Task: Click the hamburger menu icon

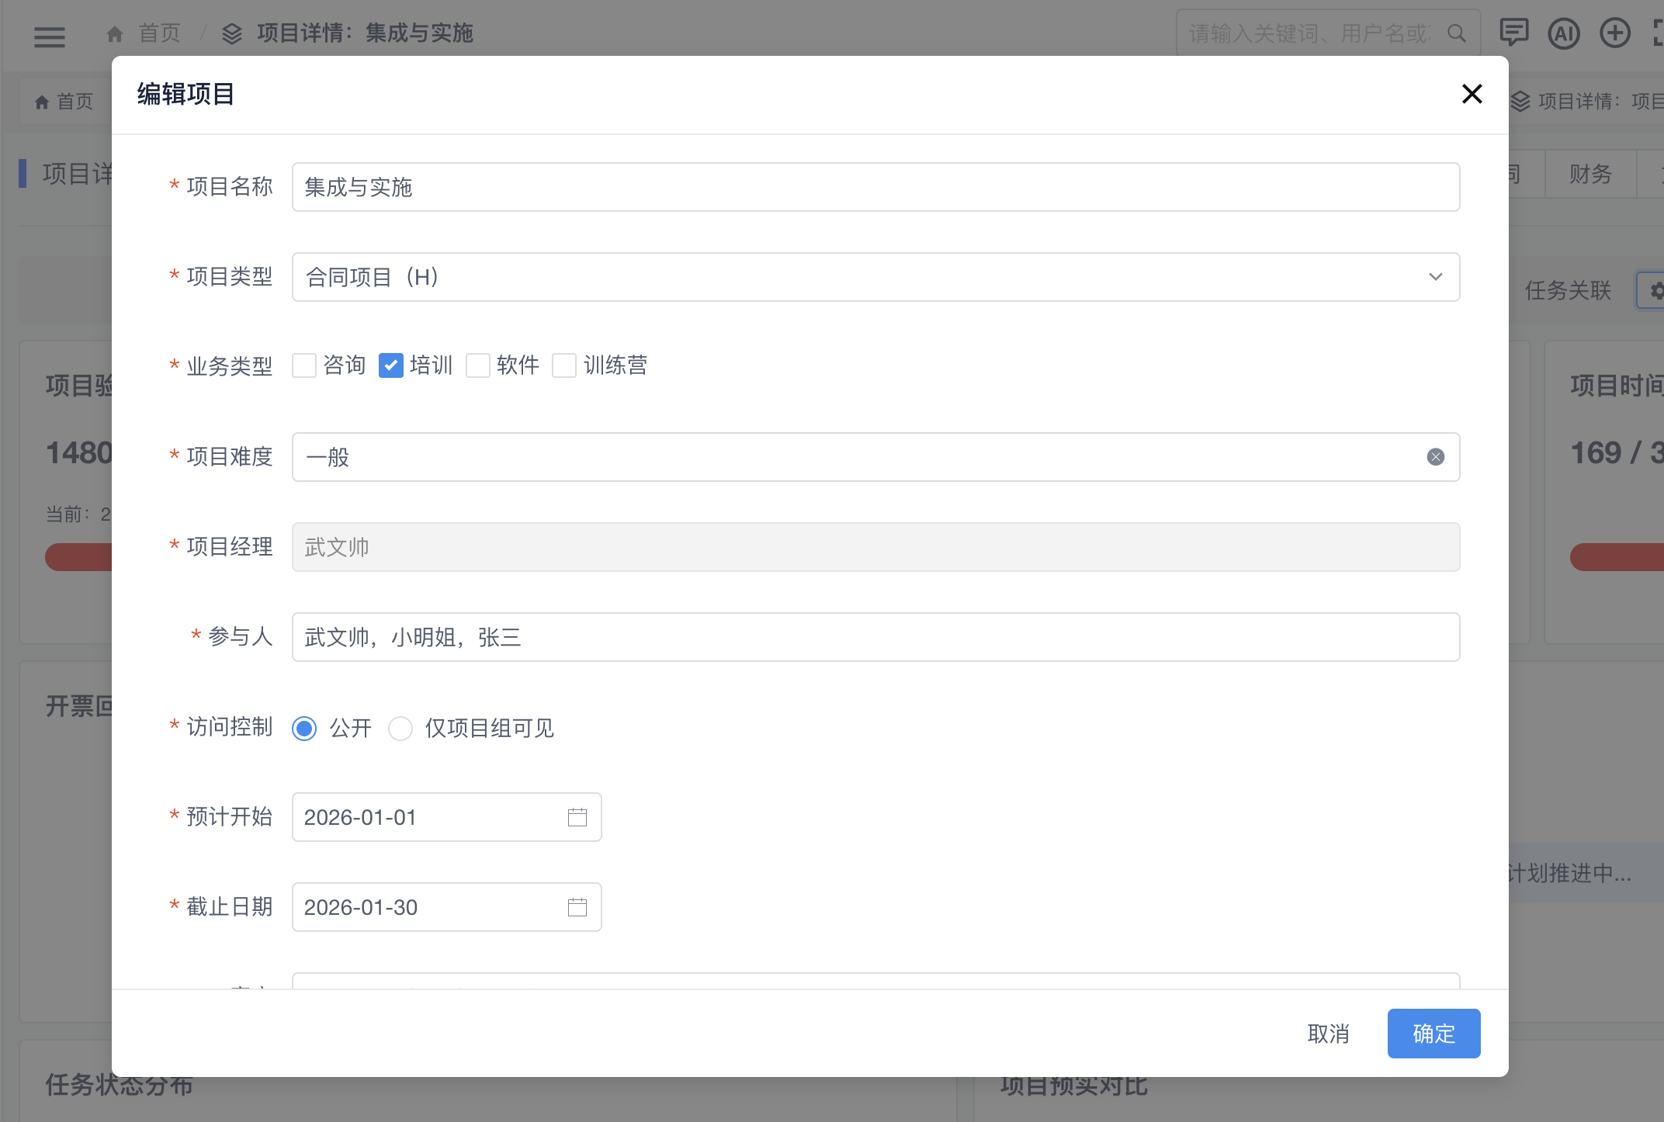Action: pyautogui.click(x=50, y=36)
